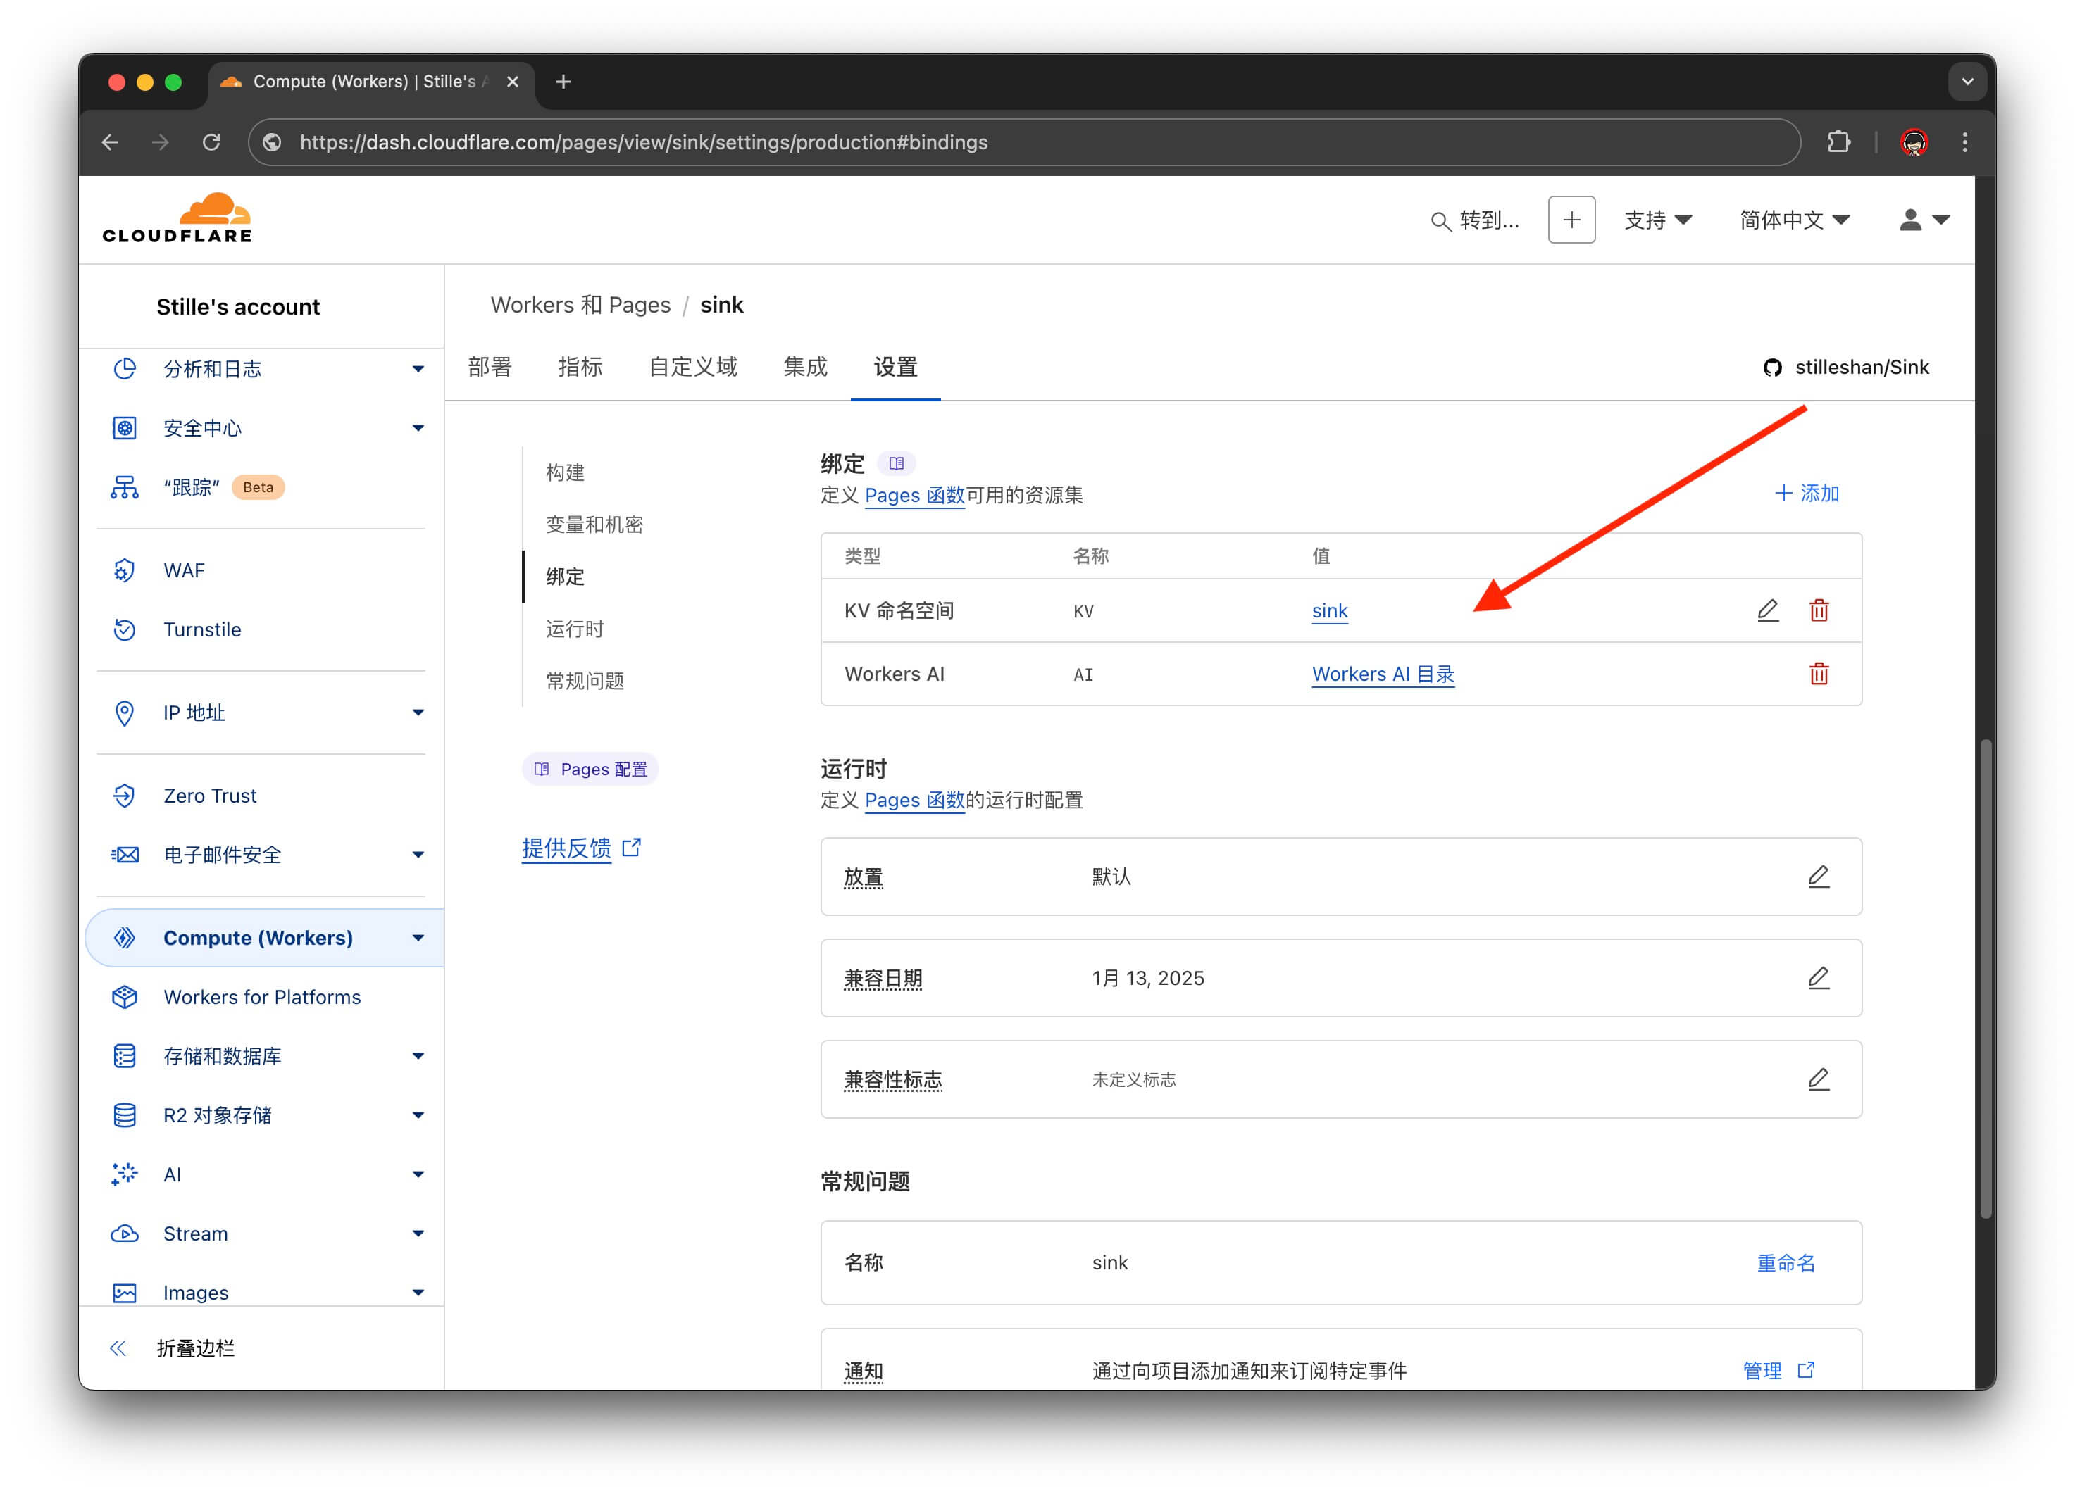Edit the 放置 runtime setting
This screenshot has width=2075, height=1494.
coord(1819,876)
